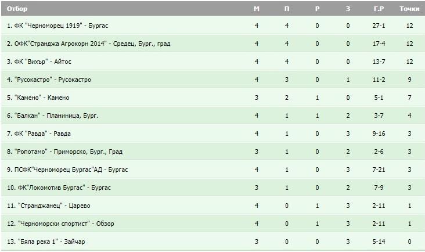Click the П column header
Image resolution: width=425 pixels, height=252 pixels.
click(x=287, y=9)
